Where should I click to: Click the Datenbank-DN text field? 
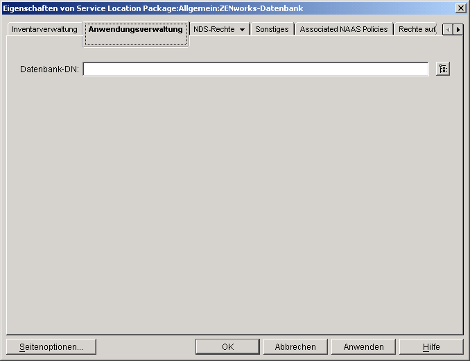(x=256, y=69)
